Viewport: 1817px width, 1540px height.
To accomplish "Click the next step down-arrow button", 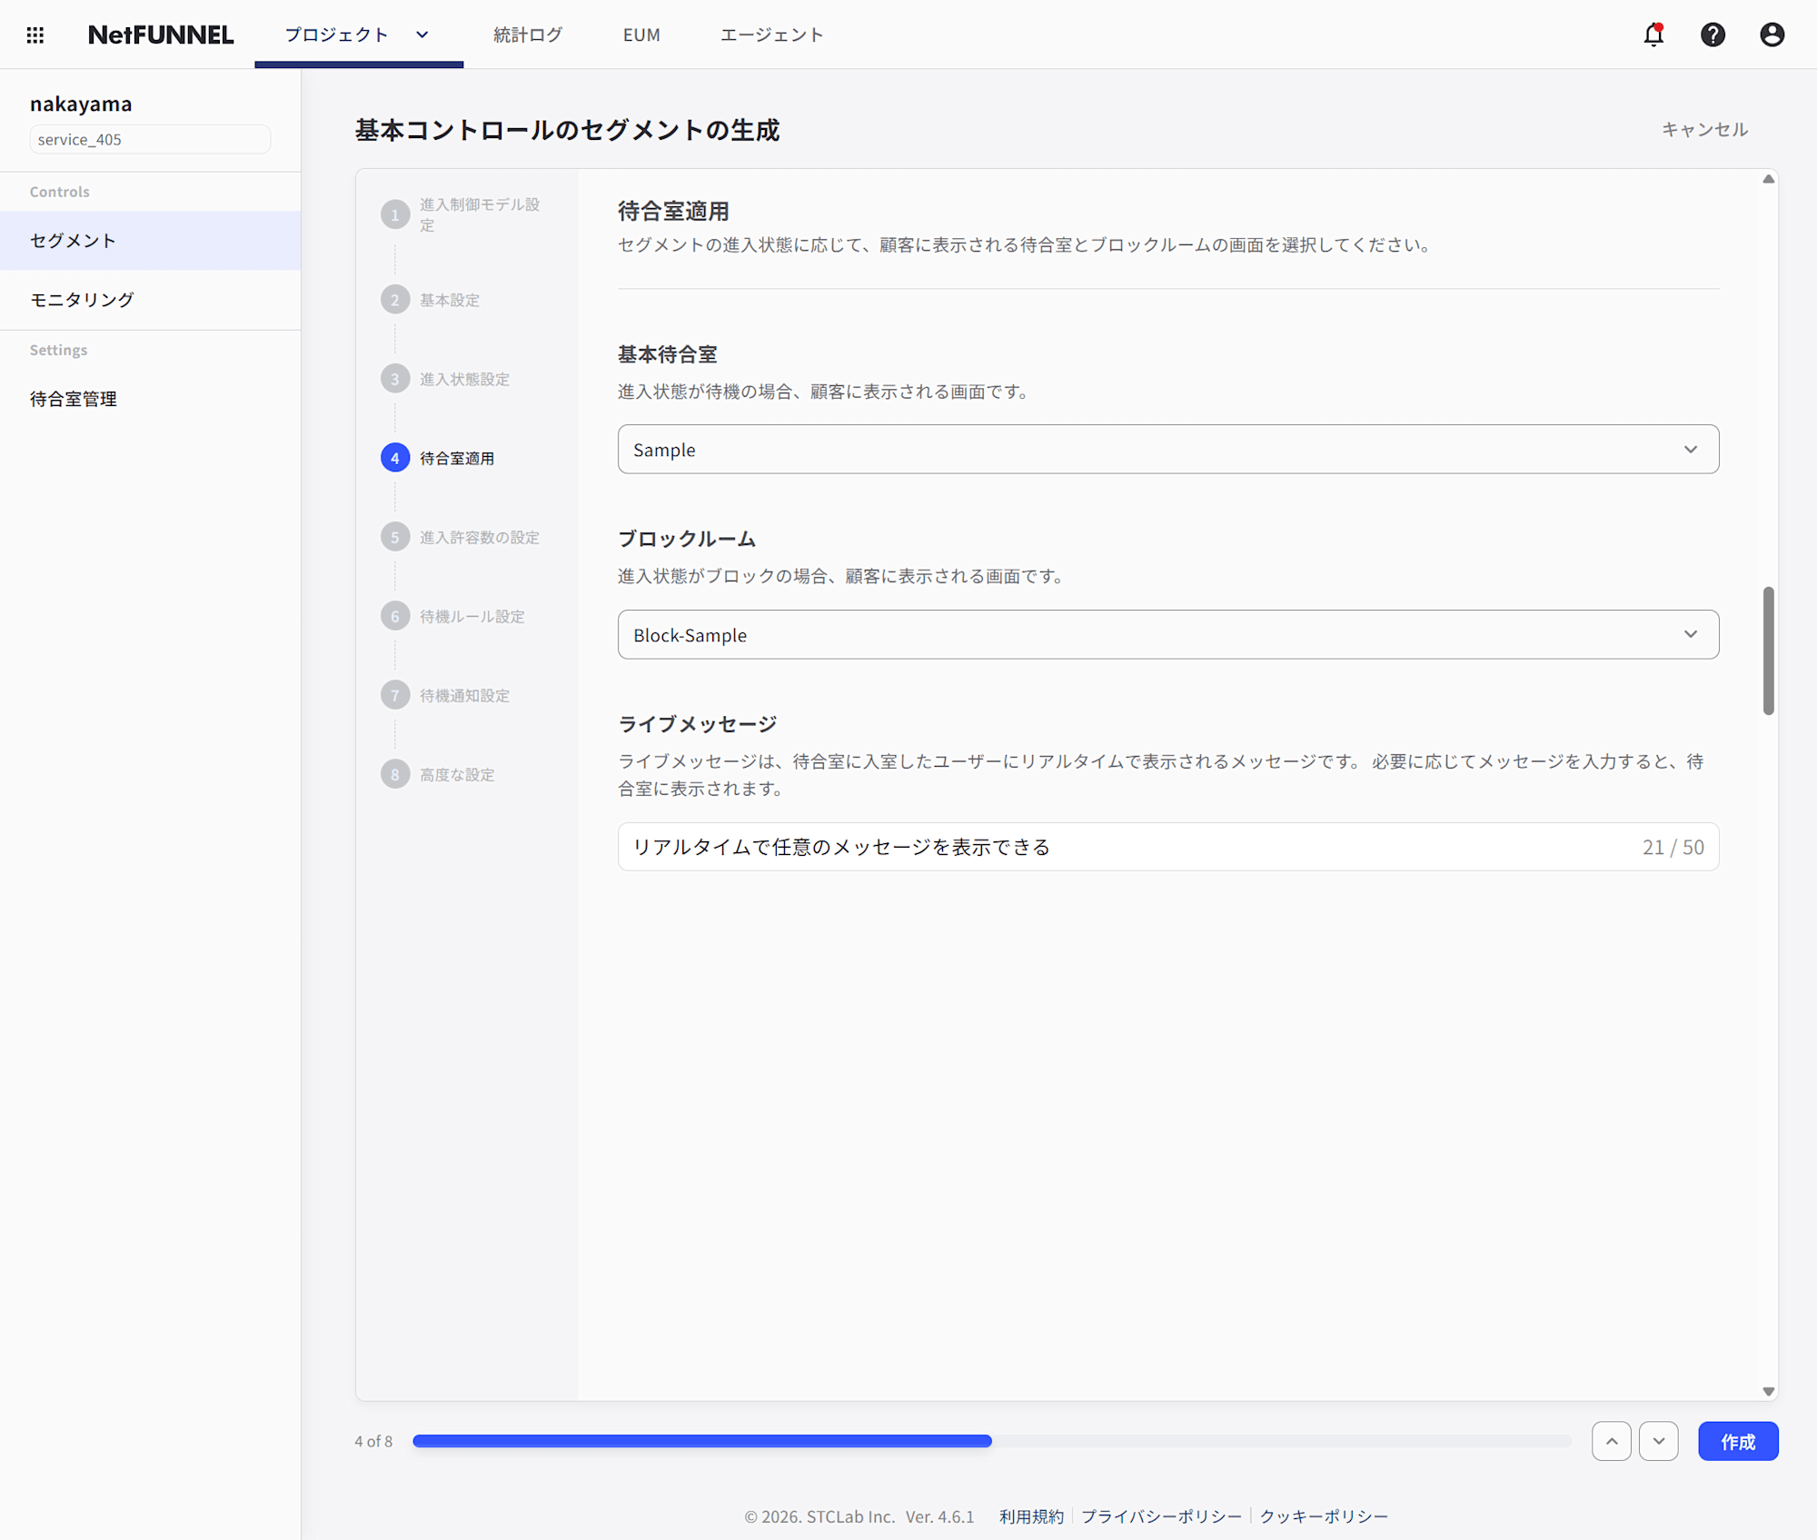I will tap(1658, 1441).
